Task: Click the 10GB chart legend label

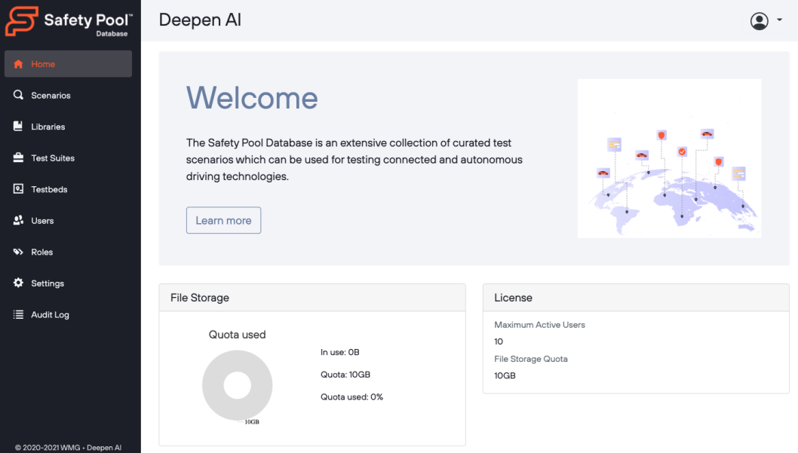Action: point(252,422)
